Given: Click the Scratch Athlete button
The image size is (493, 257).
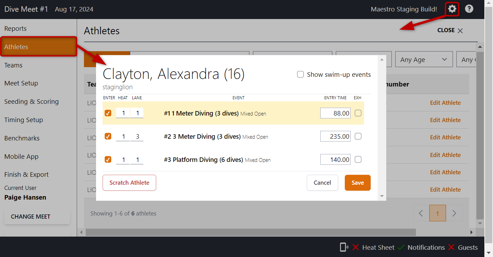Looking at the screenshot, I should click(129, 183).
